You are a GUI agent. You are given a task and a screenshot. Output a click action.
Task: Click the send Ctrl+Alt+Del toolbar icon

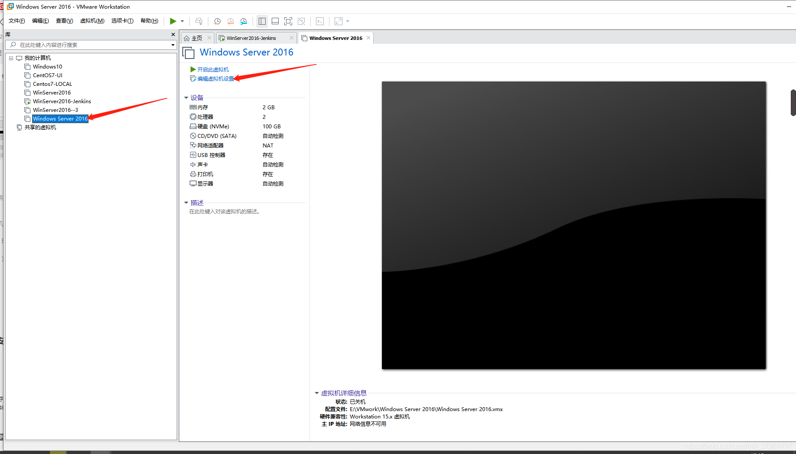tap(199, 21)
